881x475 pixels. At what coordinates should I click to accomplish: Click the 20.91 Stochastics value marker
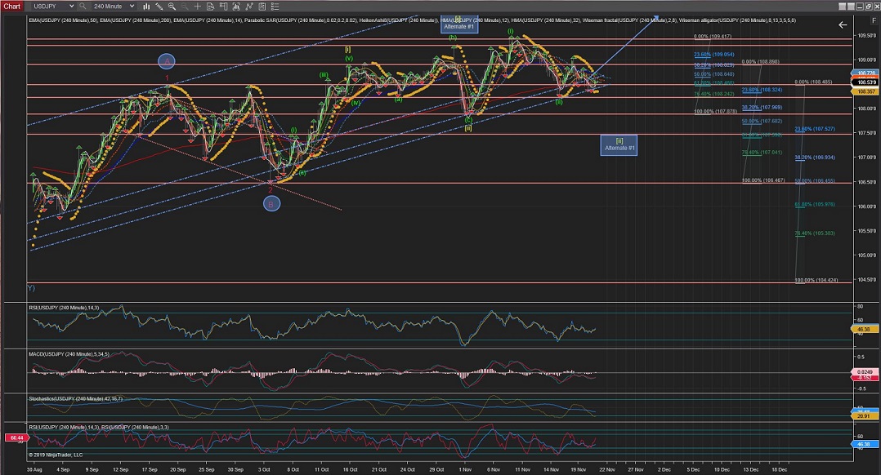pos(865,416)
